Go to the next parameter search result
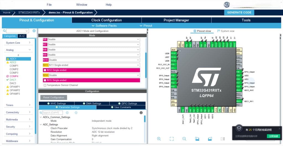This screenshot has height=146, width=283. (x=76, y=113)
